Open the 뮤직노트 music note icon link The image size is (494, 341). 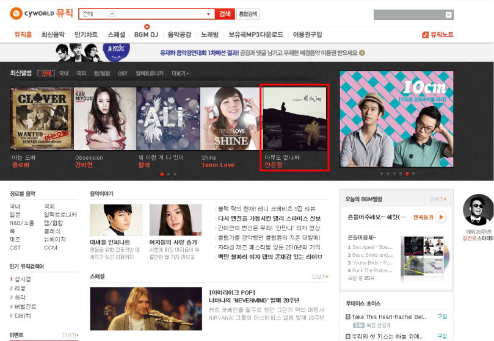pos(426,35)
